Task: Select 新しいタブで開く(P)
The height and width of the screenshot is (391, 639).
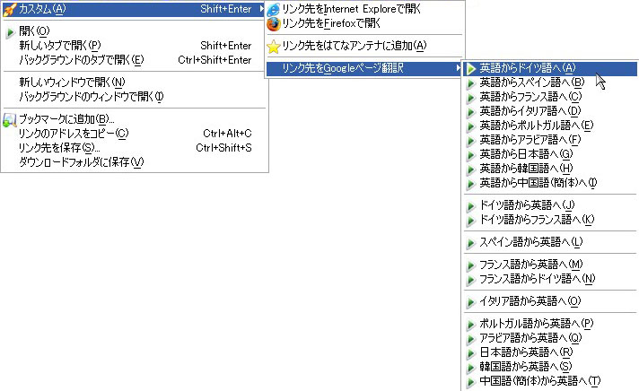Action: click(x=134, y=46)
